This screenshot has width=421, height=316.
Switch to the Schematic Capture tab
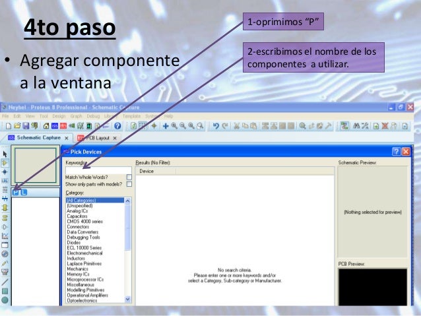point(39,138)
